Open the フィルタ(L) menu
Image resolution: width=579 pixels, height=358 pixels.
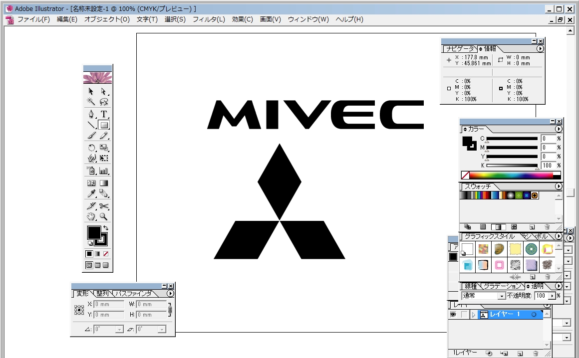click(209, 19)
